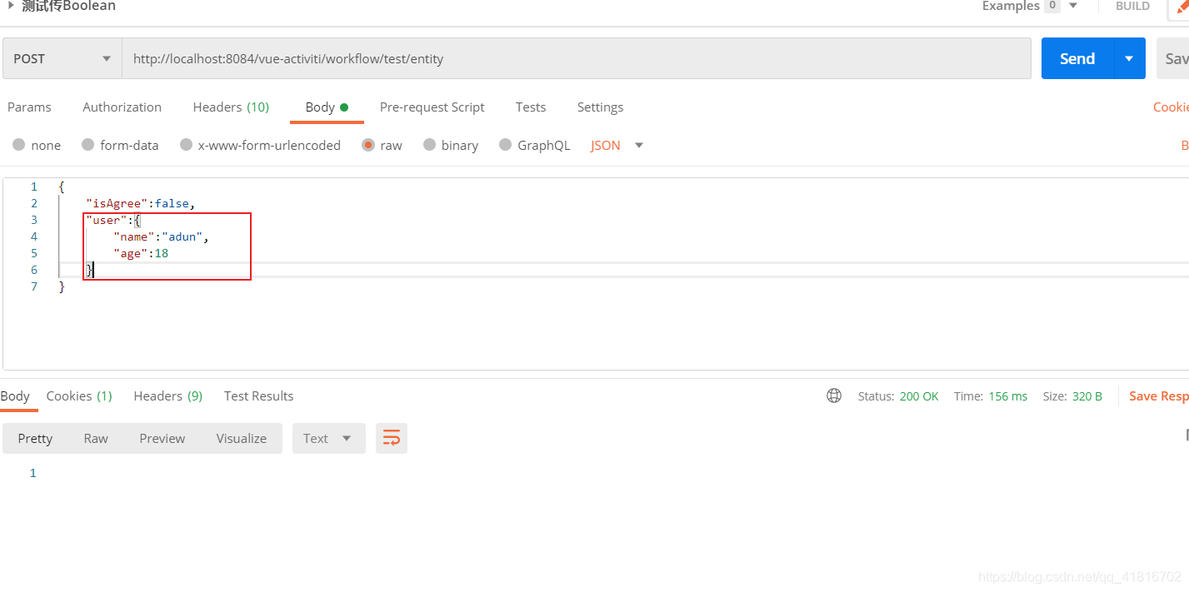Switch response view to Pretty
Image resolution: width=1189 pixels, height=592 pixels.
pyautogui.click(x=35, y=438)
